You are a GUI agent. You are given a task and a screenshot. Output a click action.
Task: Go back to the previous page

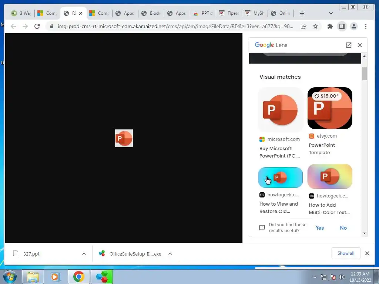coord(13,26)
